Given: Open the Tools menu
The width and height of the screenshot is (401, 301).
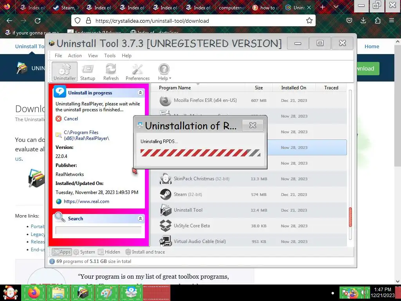Looking at the screenshot, I should click(110, 56).
